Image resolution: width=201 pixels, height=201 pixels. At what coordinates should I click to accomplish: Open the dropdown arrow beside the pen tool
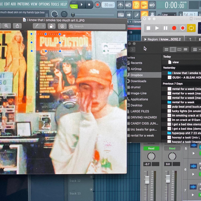coord(43,26)
